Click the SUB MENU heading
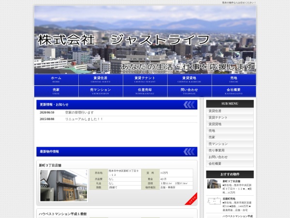The image size is (290, 218). click(x=230, y=104)
